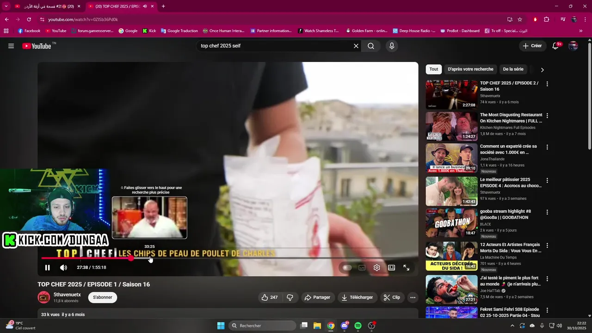This screenshot has height=333, width=592.
Task: Open Google Traduction bookmark
Action: pos(179,31)
